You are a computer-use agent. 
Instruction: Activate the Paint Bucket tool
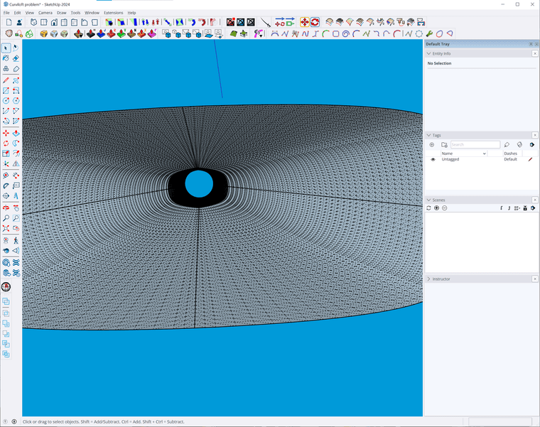point(6,58)
